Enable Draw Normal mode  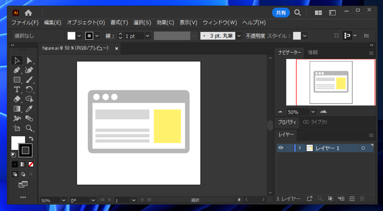tap(15, 174)
